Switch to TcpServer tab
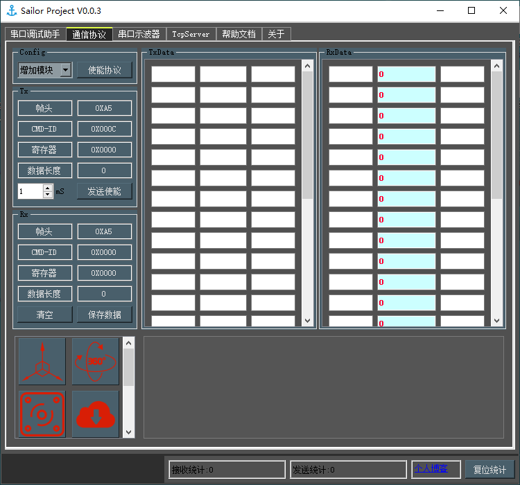 point(191,34)
